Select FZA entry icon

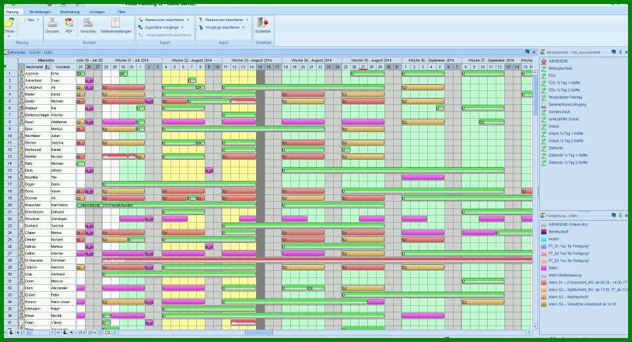tap(544, 76)
